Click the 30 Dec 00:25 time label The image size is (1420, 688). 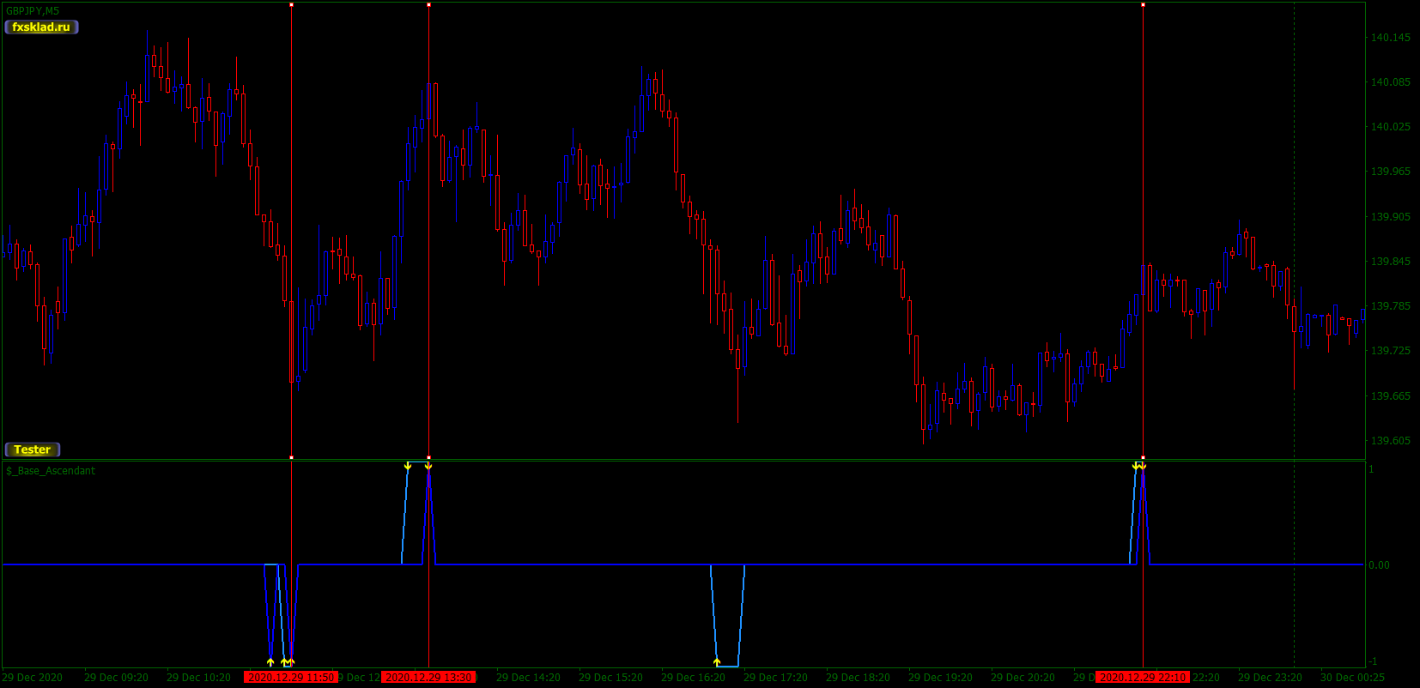coord(1352,678)
